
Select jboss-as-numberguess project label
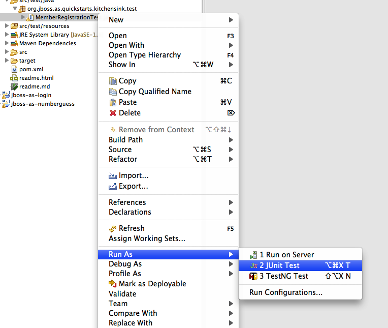coord(43,104)
